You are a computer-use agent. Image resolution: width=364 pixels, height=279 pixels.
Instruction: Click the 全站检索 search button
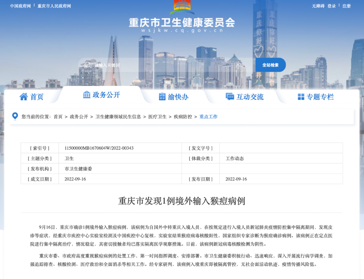point(270,65)
